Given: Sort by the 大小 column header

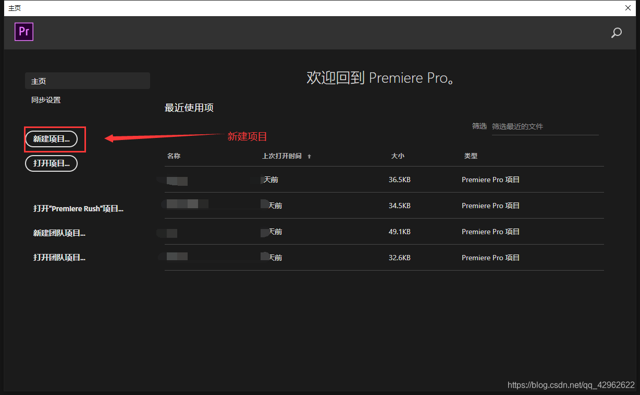Looking at the screenshot, I should tap(398, 156).
